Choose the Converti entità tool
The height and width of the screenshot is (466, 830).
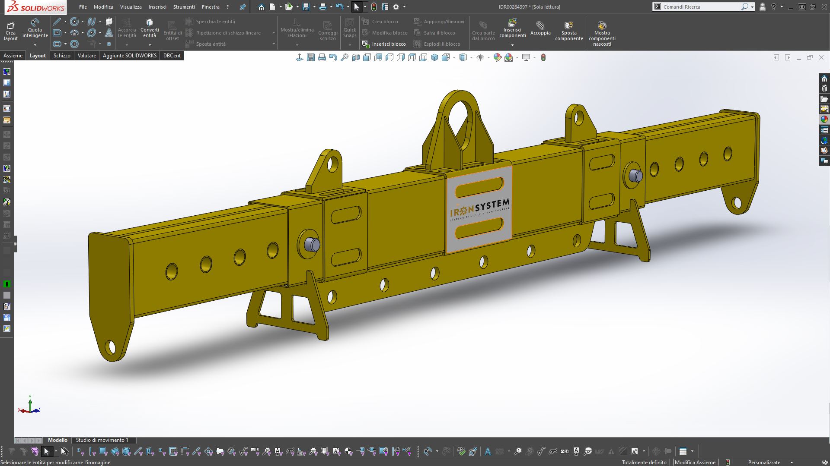pyautogui.click(x=150, y=28)
